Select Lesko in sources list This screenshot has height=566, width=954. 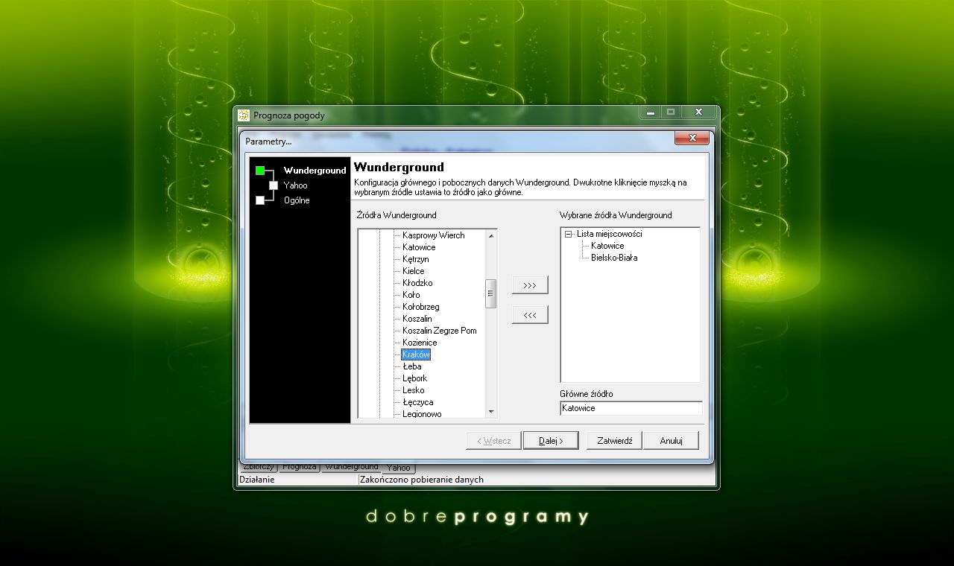[413, 390]
